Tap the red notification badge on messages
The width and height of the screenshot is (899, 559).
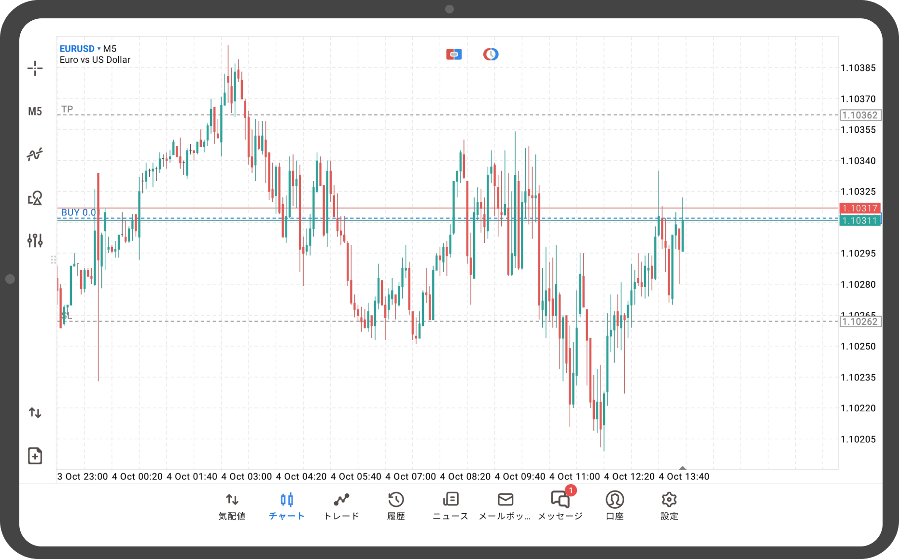(x=571, y=490)
